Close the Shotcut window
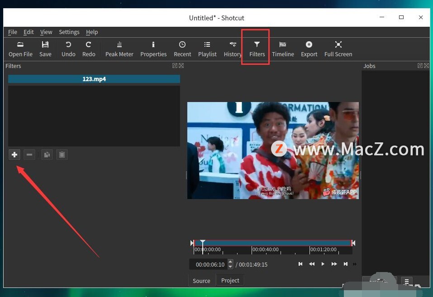 point(421,17)
